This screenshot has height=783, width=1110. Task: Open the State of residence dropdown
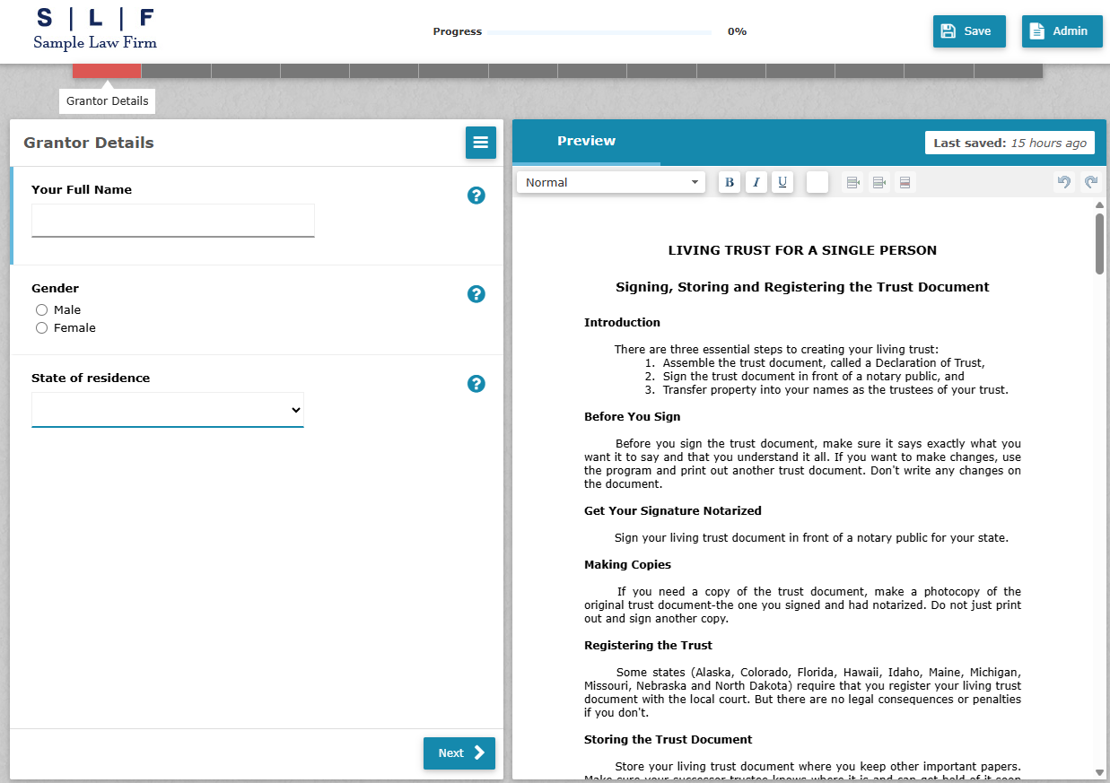(x=167, y=410)
